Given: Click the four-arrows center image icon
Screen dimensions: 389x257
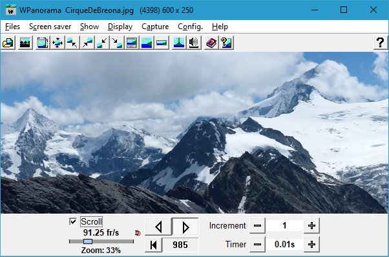Looking at the screenshot, I should point(58,43).
